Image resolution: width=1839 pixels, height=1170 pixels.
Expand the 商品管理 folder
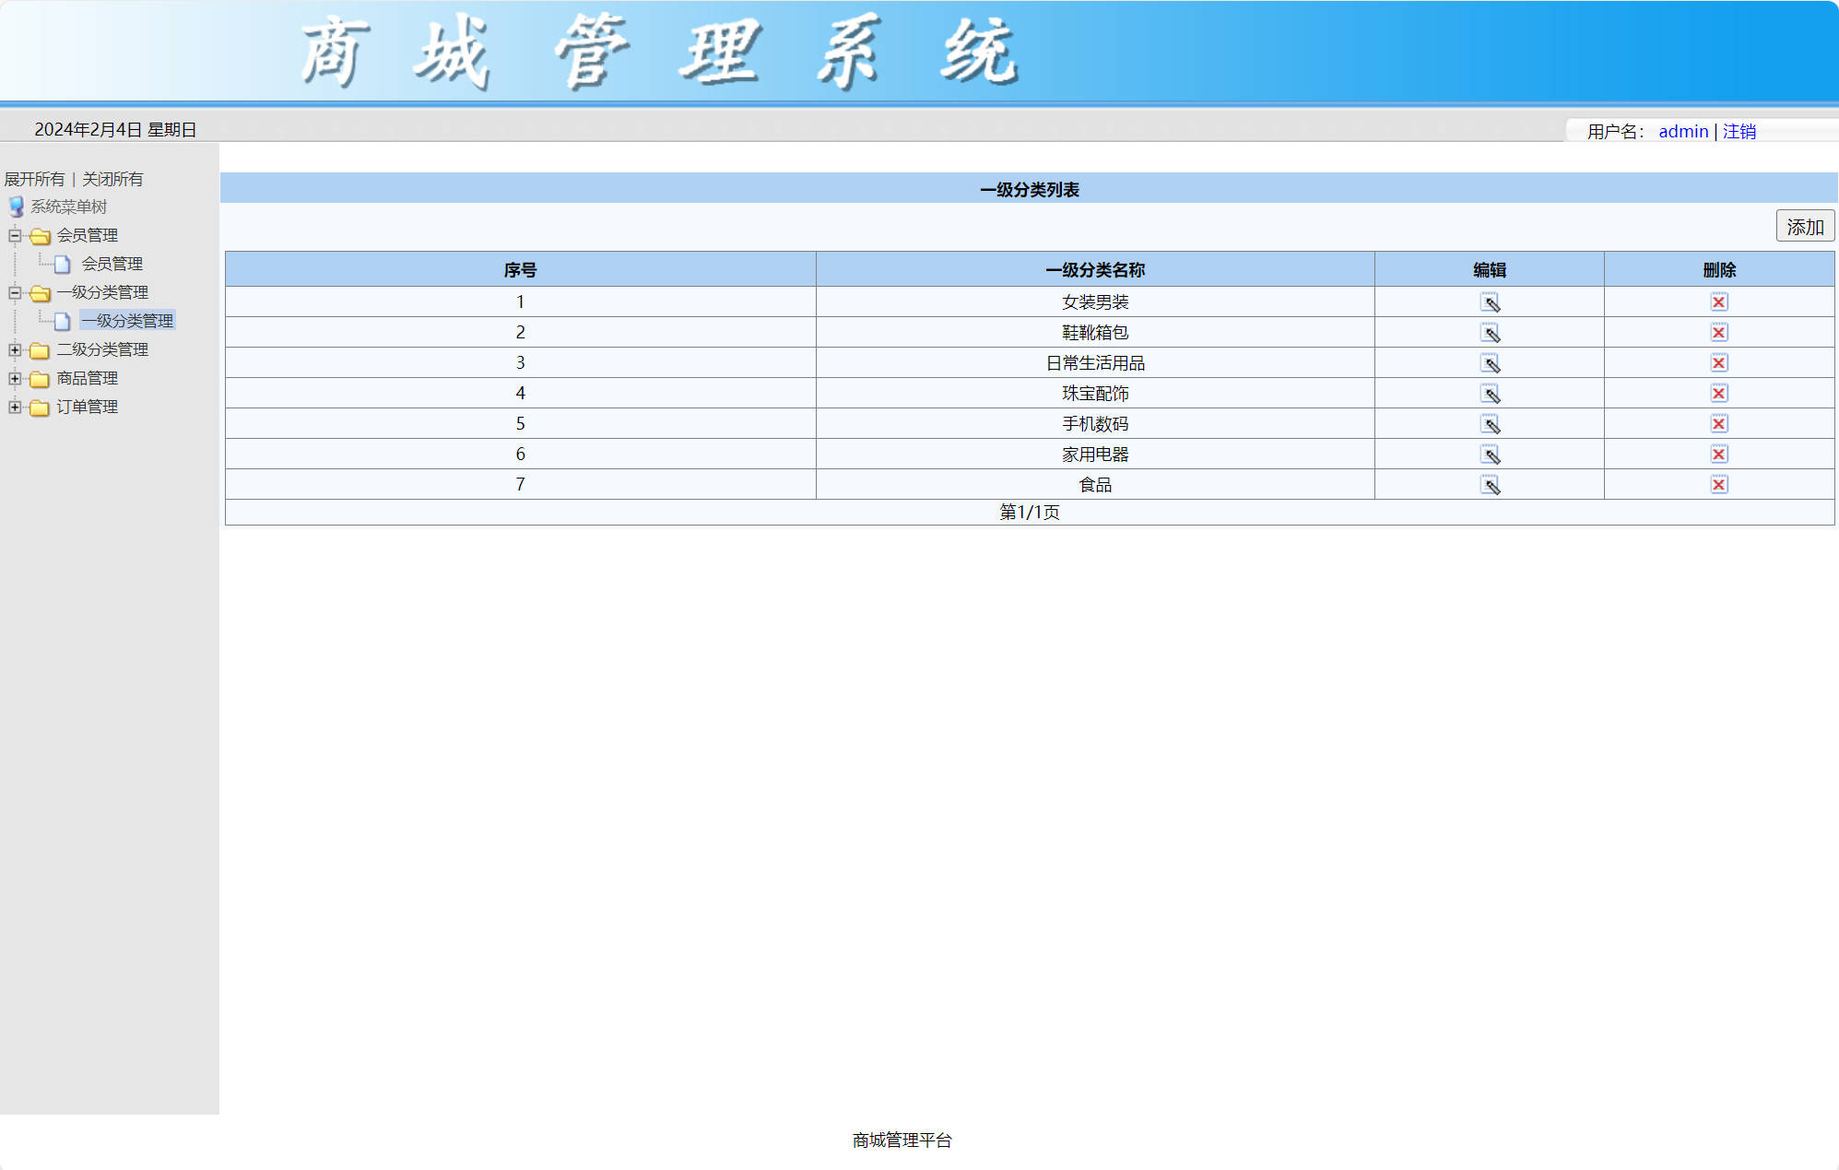click(x=15, y=379)
